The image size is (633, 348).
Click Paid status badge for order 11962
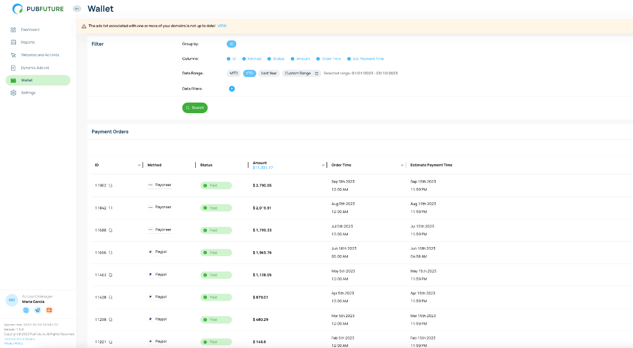point(216,185)
